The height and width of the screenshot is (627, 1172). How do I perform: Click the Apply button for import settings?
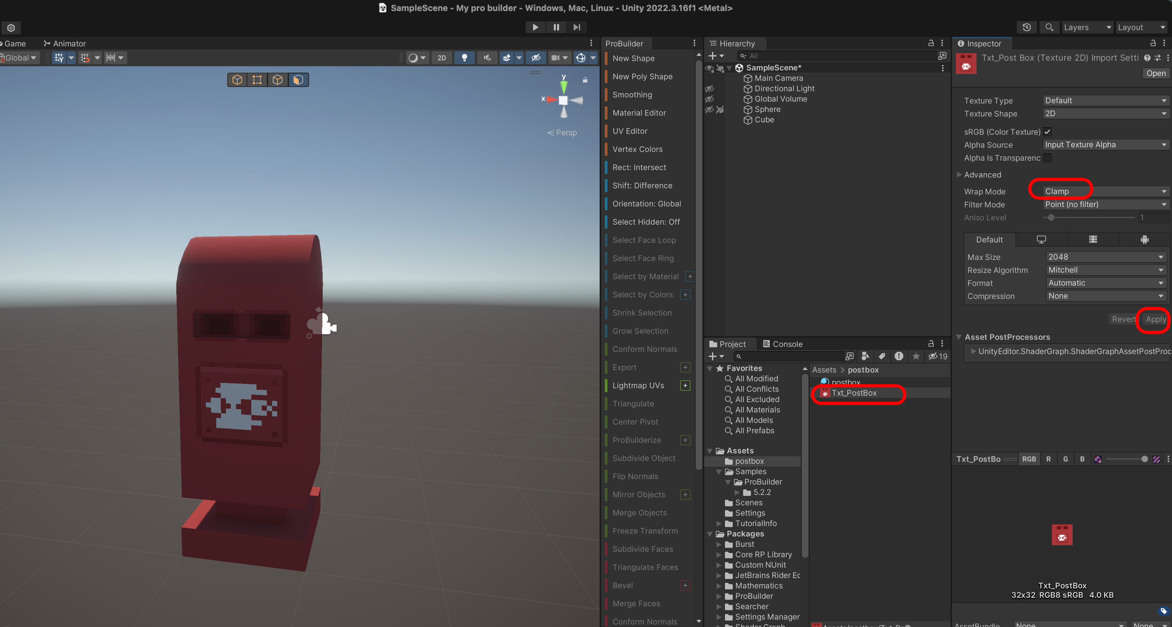point(1155,319)
